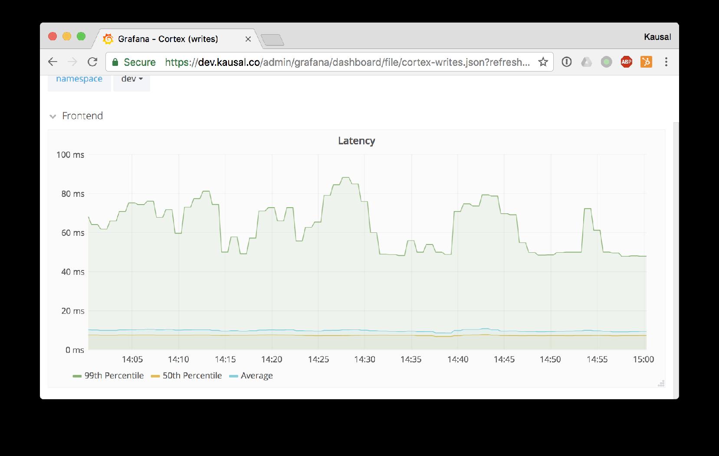Viewport: 719px width, 456px height.
Task: Open the Adblock Plus extension
Action: [626, 62]
